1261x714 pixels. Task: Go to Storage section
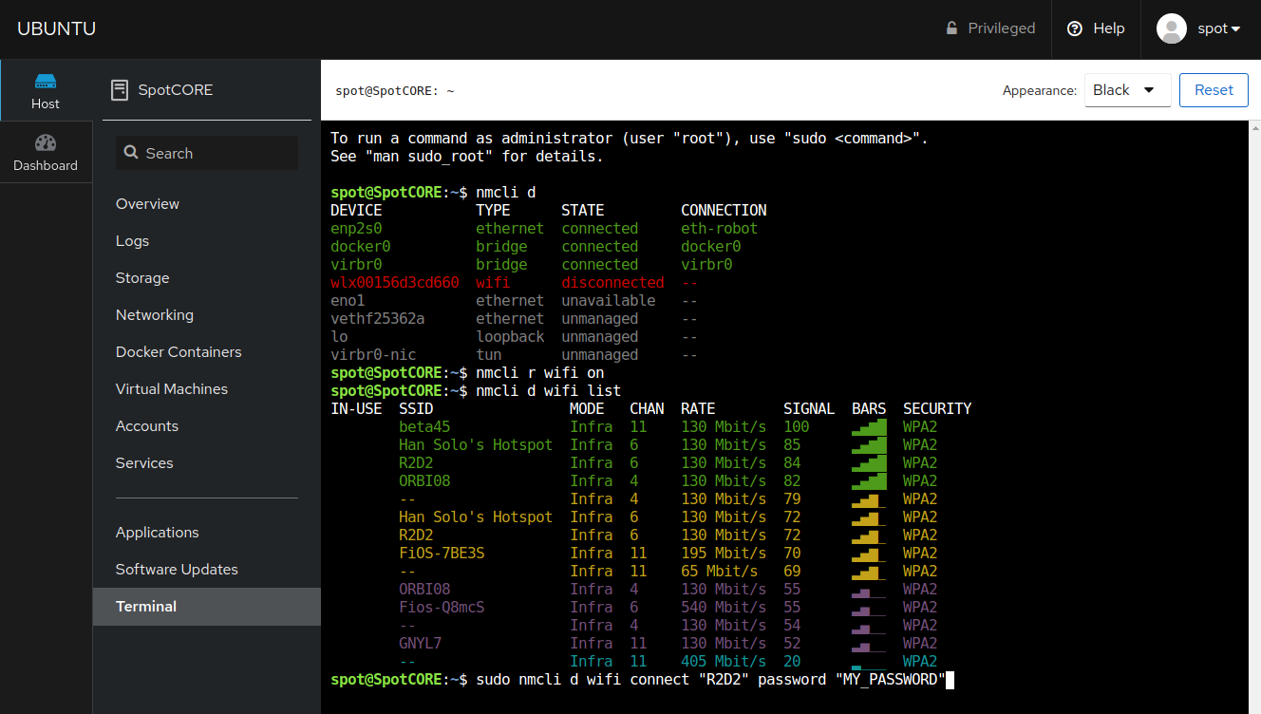[142, 277]
